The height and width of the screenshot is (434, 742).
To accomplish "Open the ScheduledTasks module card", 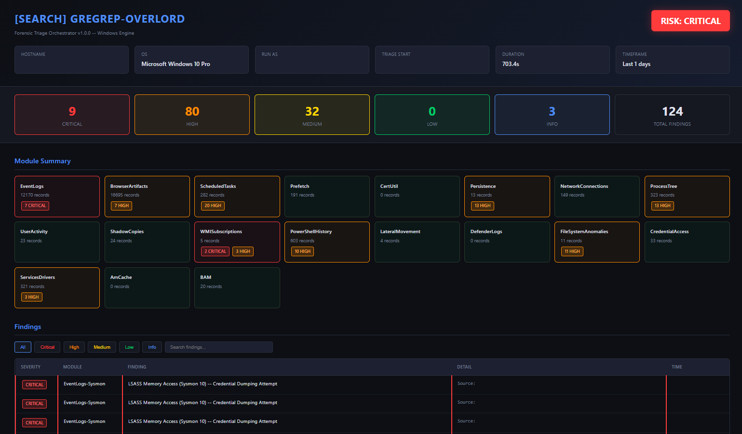I will (237, 197).
